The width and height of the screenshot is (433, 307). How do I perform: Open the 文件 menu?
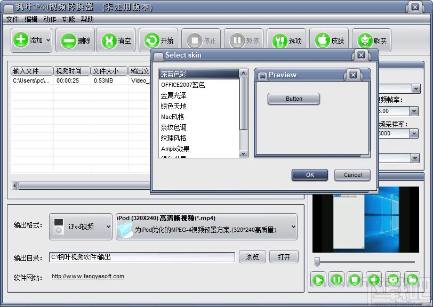(x=12, y=19)
